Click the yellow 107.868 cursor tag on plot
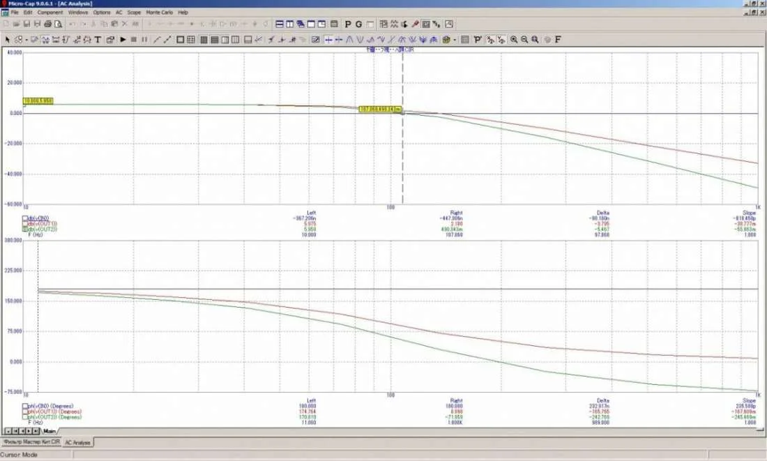 click(x=381, y=109)
